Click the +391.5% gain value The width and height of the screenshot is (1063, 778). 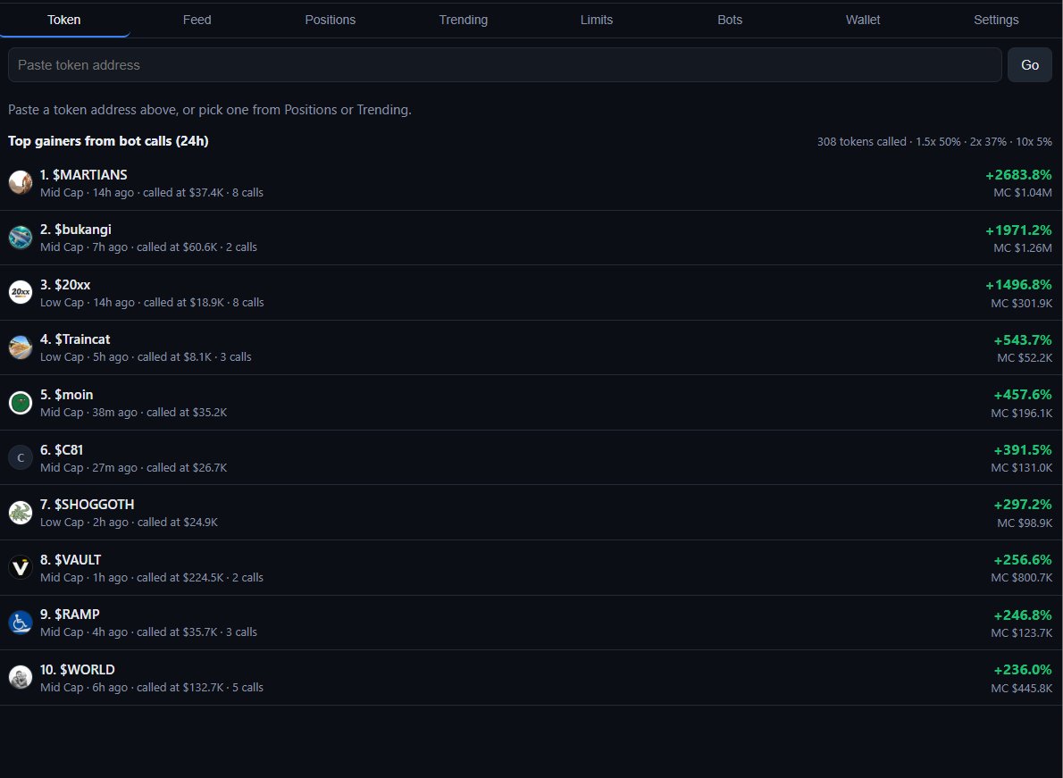1022,450
